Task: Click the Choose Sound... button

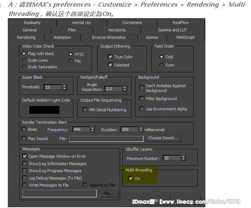Action: 164,138
